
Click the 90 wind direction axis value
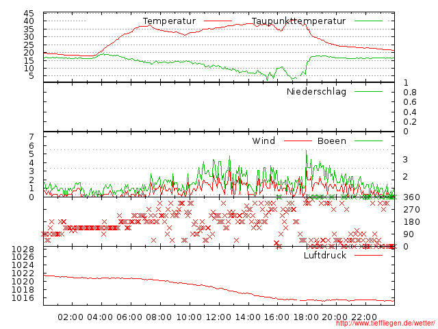point(409,234)
